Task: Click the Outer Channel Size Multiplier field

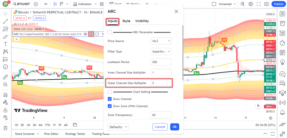Action: (x=161, y=83)
